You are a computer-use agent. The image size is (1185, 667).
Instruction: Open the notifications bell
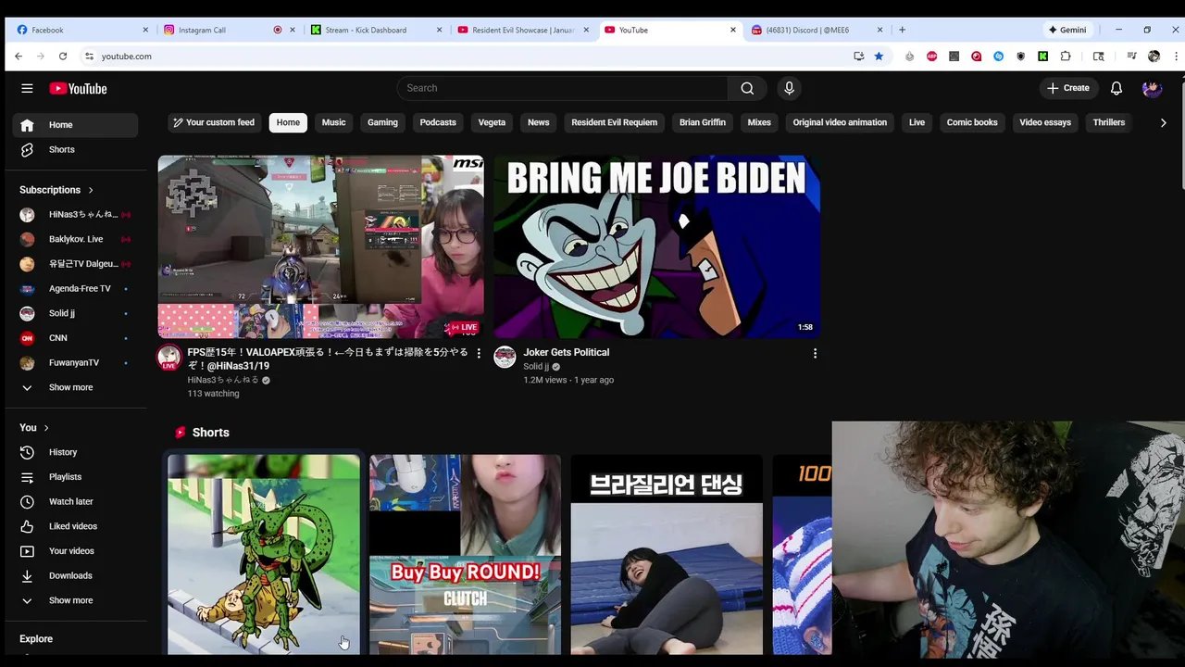click(x=1116, y=88)
